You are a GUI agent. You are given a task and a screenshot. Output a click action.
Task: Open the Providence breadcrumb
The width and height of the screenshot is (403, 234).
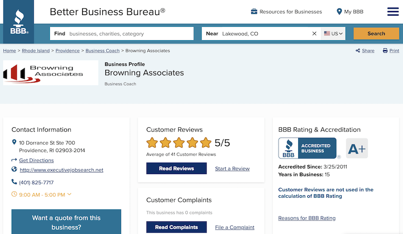coord(68,51)
